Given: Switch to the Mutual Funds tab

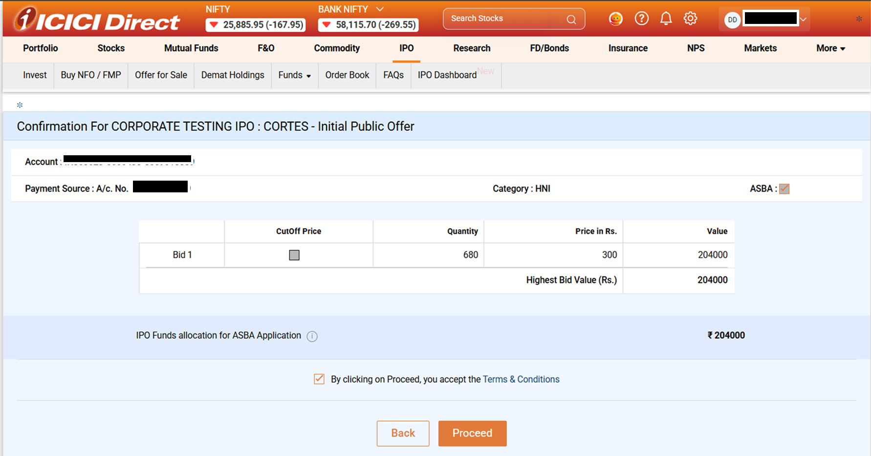Looking at the screenshot, I should (191, 48).
